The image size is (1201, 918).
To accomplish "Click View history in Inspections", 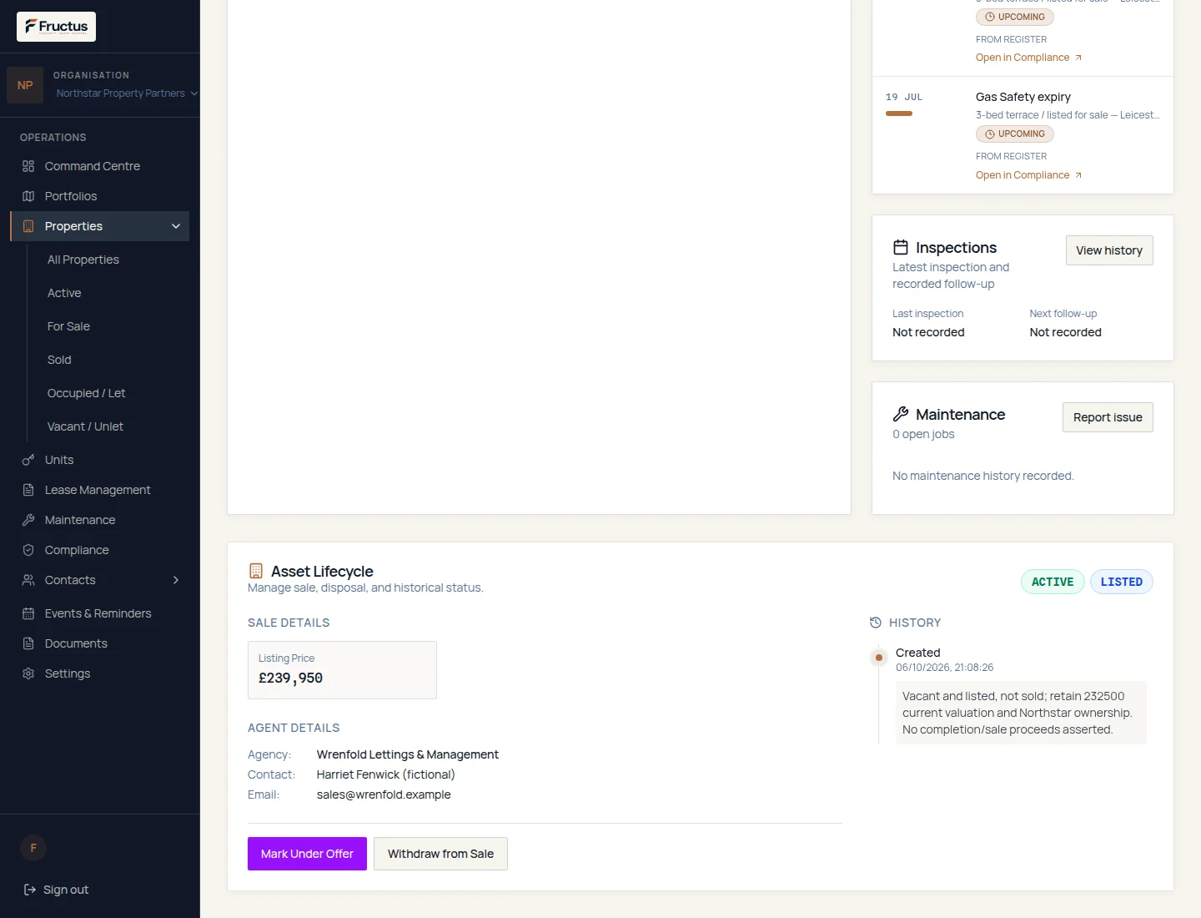I will click(x=1109, y=250).
